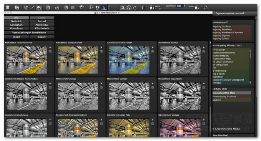Open the camera RAW icon

[x=97, y=7]
